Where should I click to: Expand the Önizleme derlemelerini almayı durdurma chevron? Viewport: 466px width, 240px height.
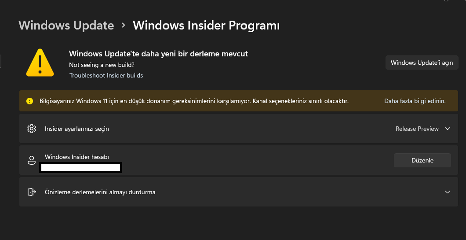[448, 192]
